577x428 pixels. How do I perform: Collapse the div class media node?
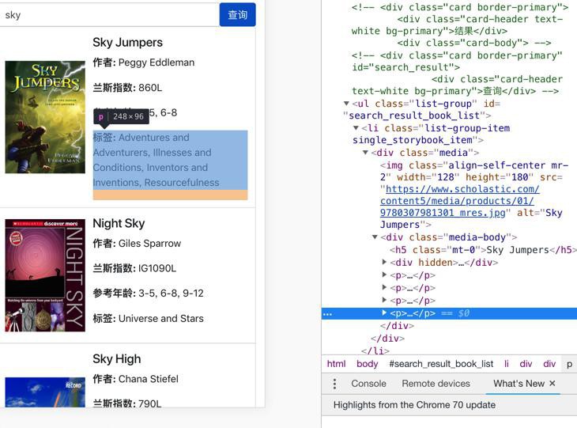point(365,152)
